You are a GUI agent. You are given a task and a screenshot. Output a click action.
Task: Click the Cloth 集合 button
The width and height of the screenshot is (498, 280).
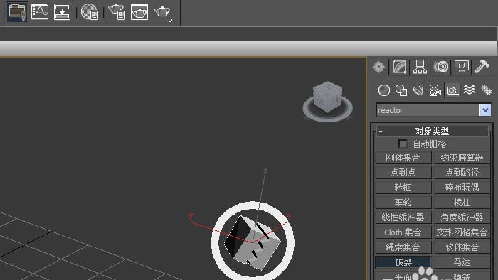[x=403, y=232]
